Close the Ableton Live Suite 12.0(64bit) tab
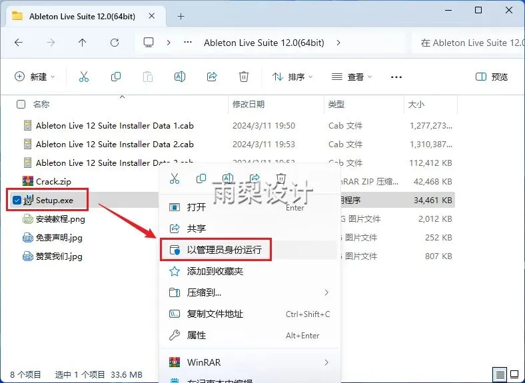Viewport: 525px width, 383px height. click(x=152, y=16)
